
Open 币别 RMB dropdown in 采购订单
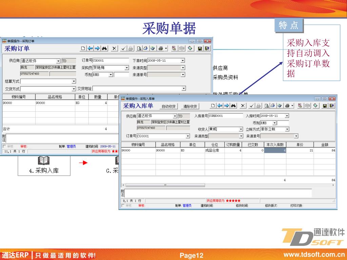[x=111, y=75]
